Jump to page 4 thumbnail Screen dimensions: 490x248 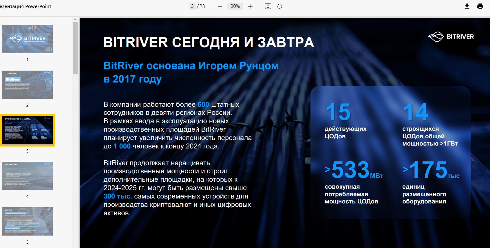[x=27, y=176]
